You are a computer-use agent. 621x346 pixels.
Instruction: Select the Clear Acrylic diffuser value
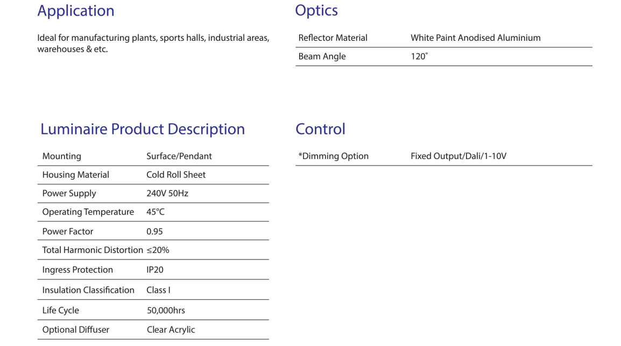coord(171,330)
